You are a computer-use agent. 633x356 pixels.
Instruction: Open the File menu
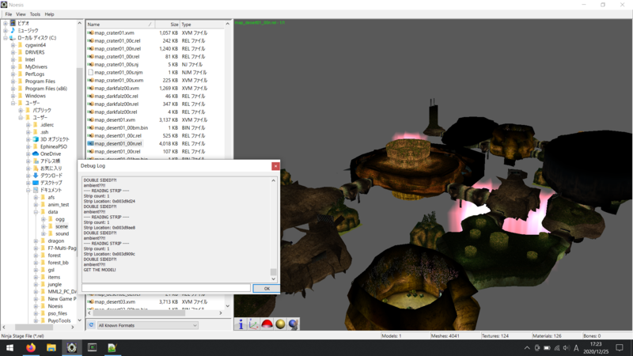(x=9, y=14)
